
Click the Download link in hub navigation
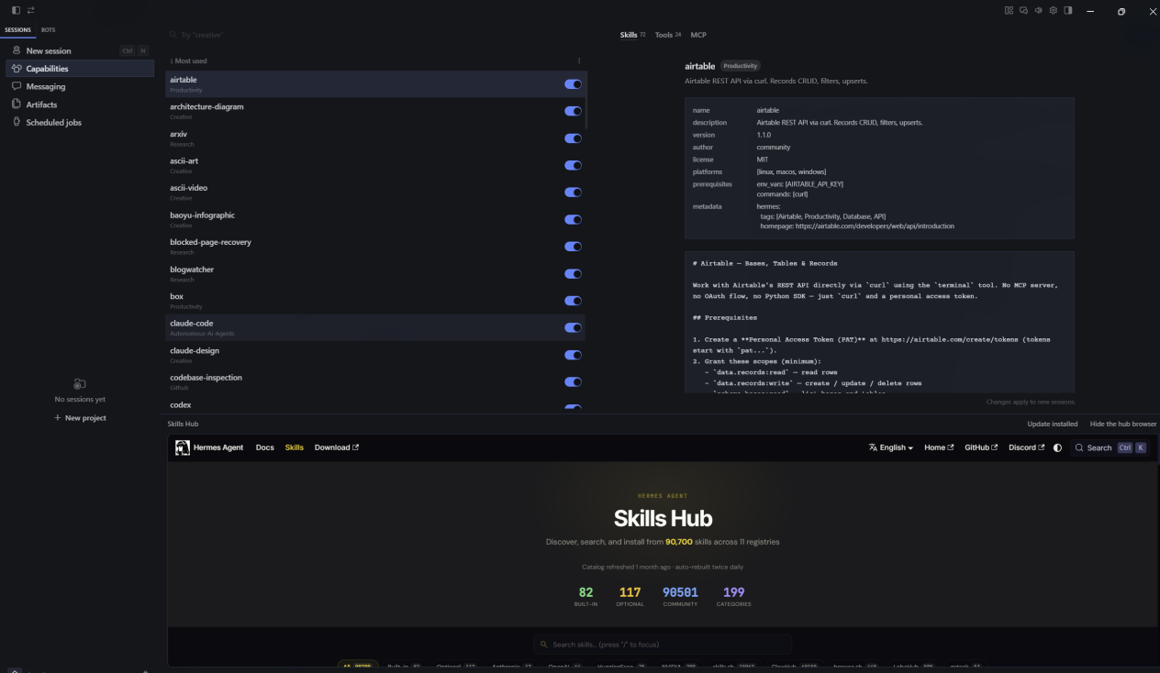pyautogui.click(x=336, y=447)
